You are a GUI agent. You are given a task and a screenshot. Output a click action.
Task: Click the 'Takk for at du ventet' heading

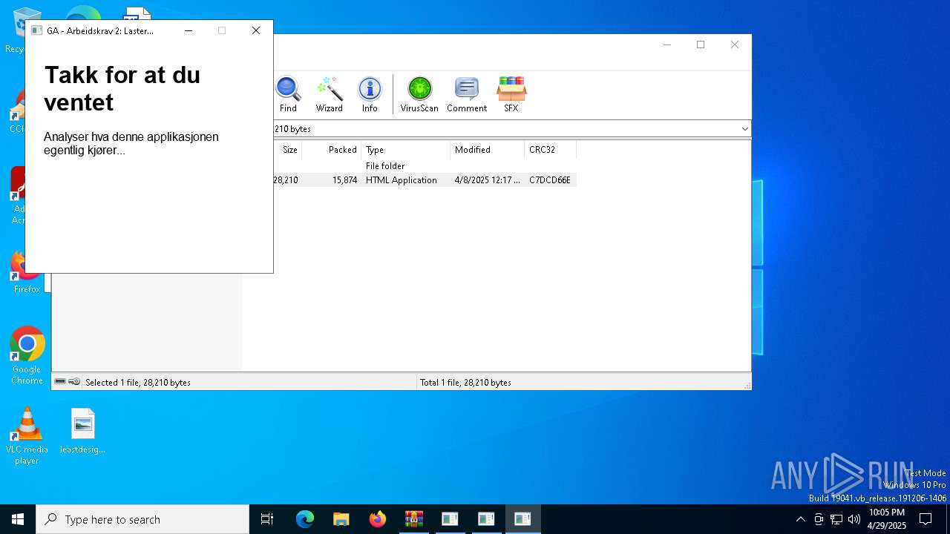click(122, 88)
